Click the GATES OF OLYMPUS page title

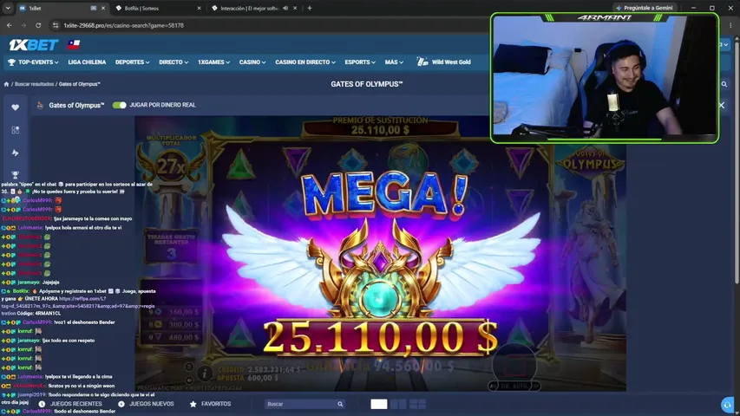(x=367, y=84)
